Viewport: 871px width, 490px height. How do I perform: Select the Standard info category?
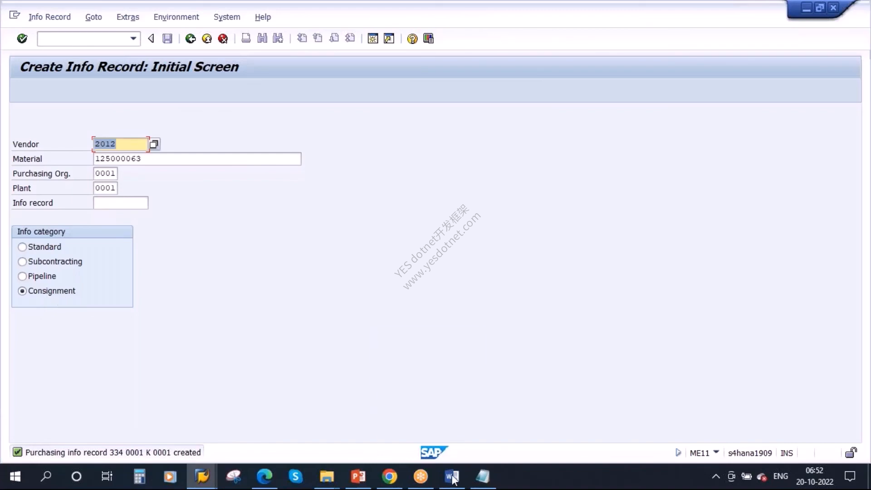click(x=22, y=247)
